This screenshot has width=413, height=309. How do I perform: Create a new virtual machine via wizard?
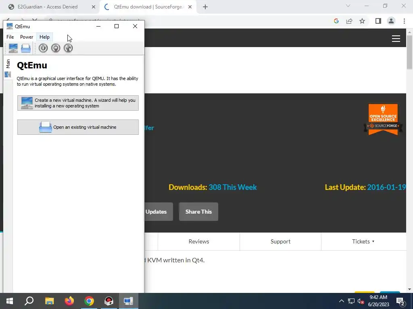[x=78, y=103]
